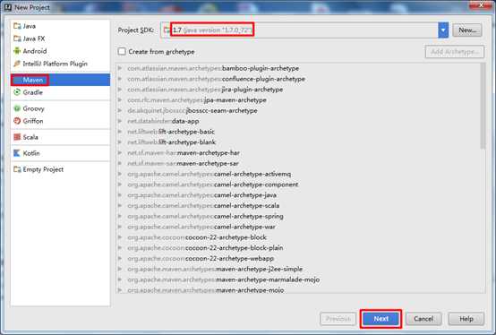Select the Java folder icon

point(17,26)
